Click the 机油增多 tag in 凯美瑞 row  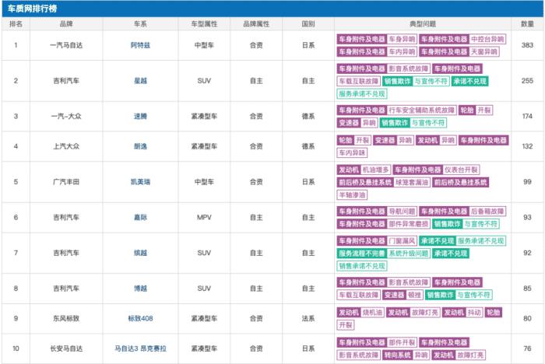coord(376,170)
